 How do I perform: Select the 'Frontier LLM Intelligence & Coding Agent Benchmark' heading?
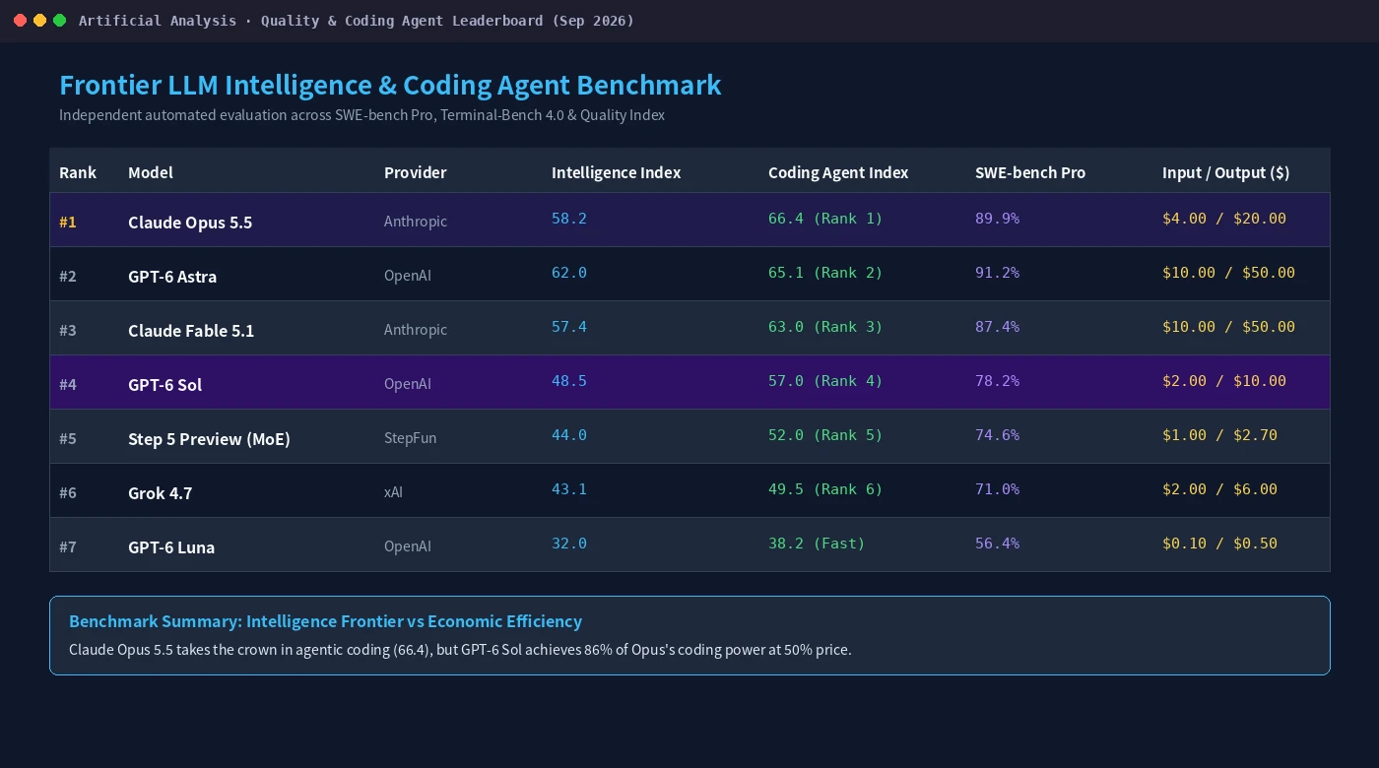coord(390,86)
